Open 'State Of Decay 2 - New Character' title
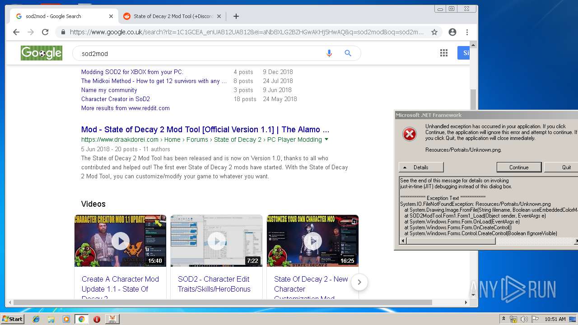Viewport: 578px width, 325px height. pos(311,288)
